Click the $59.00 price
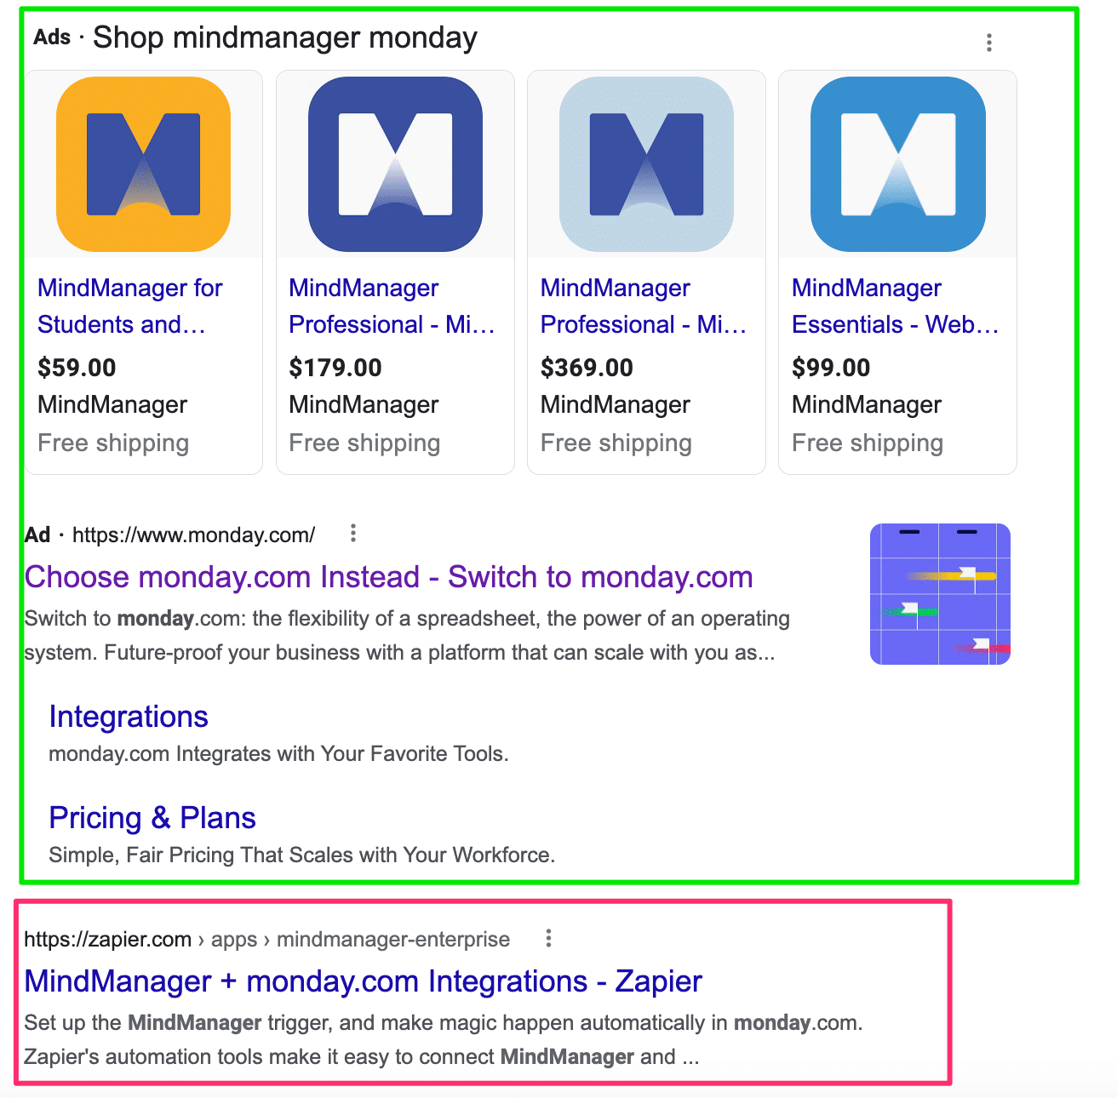This screenshot has height=1098, width=1117. (x=77, y=368)
